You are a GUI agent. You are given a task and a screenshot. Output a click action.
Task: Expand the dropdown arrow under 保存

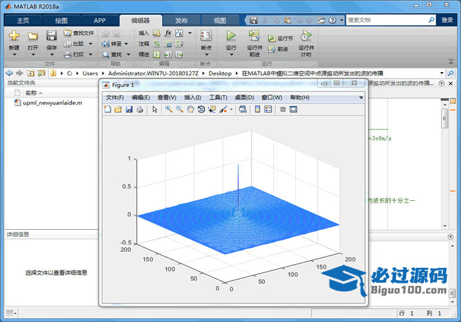(x=52, y=55)
